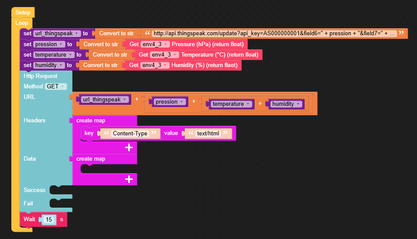Click plus icon under Data create map

[129, 179]
